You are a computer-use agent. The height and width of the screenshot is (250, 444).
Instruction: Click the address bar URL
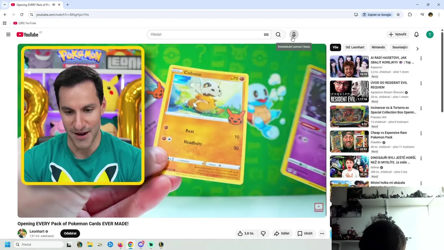point(62,15)
